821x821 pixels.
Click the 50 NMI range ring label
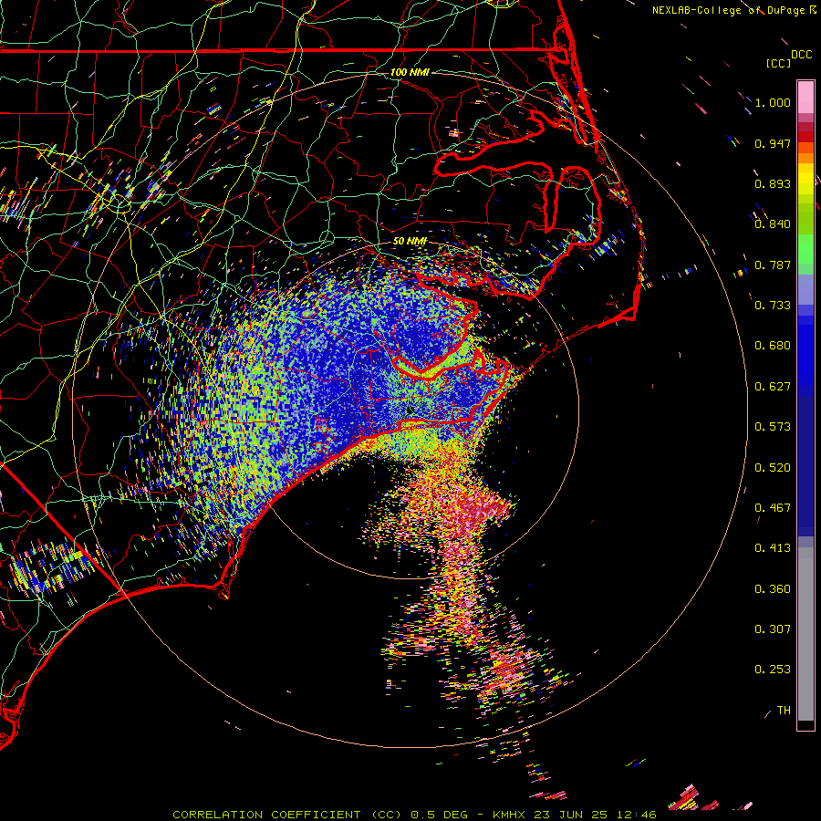point(410,241)
